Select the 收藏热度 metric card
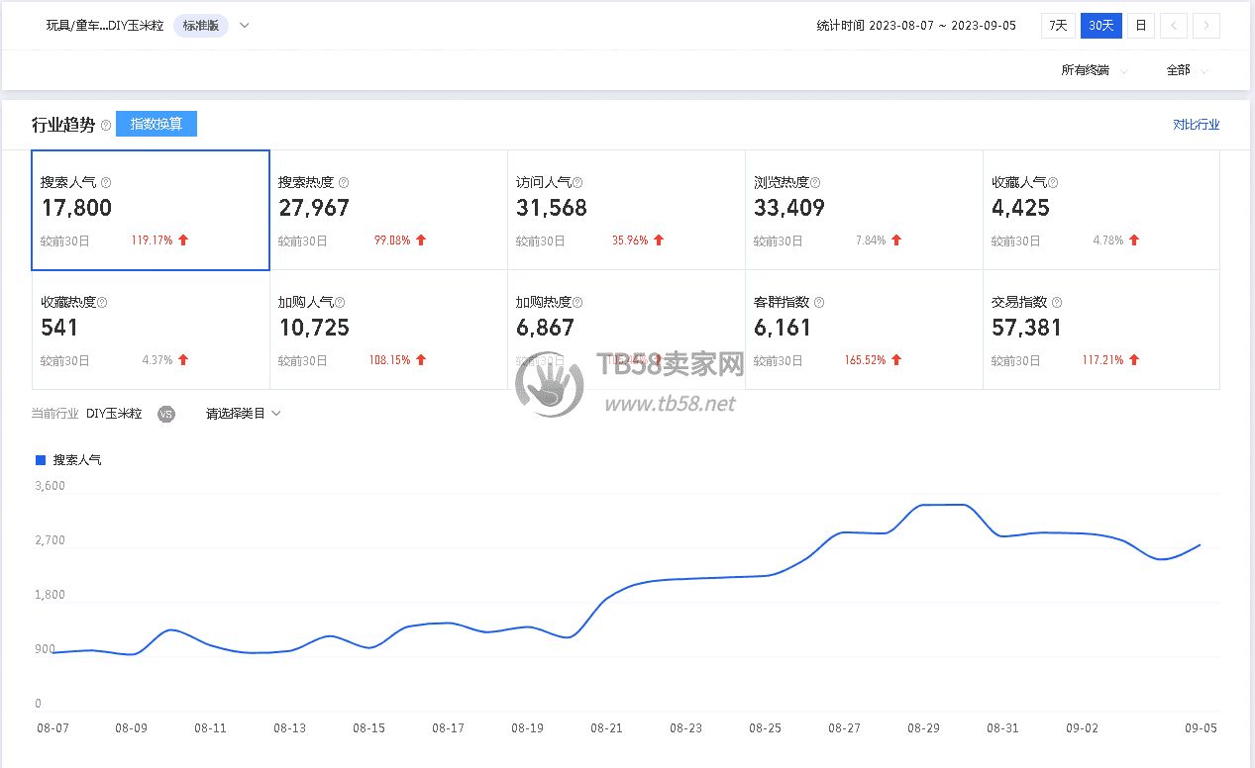Image resolution: width=1255 pixels, height=768 pixels. pyautogui.click(x=151, y=330)
